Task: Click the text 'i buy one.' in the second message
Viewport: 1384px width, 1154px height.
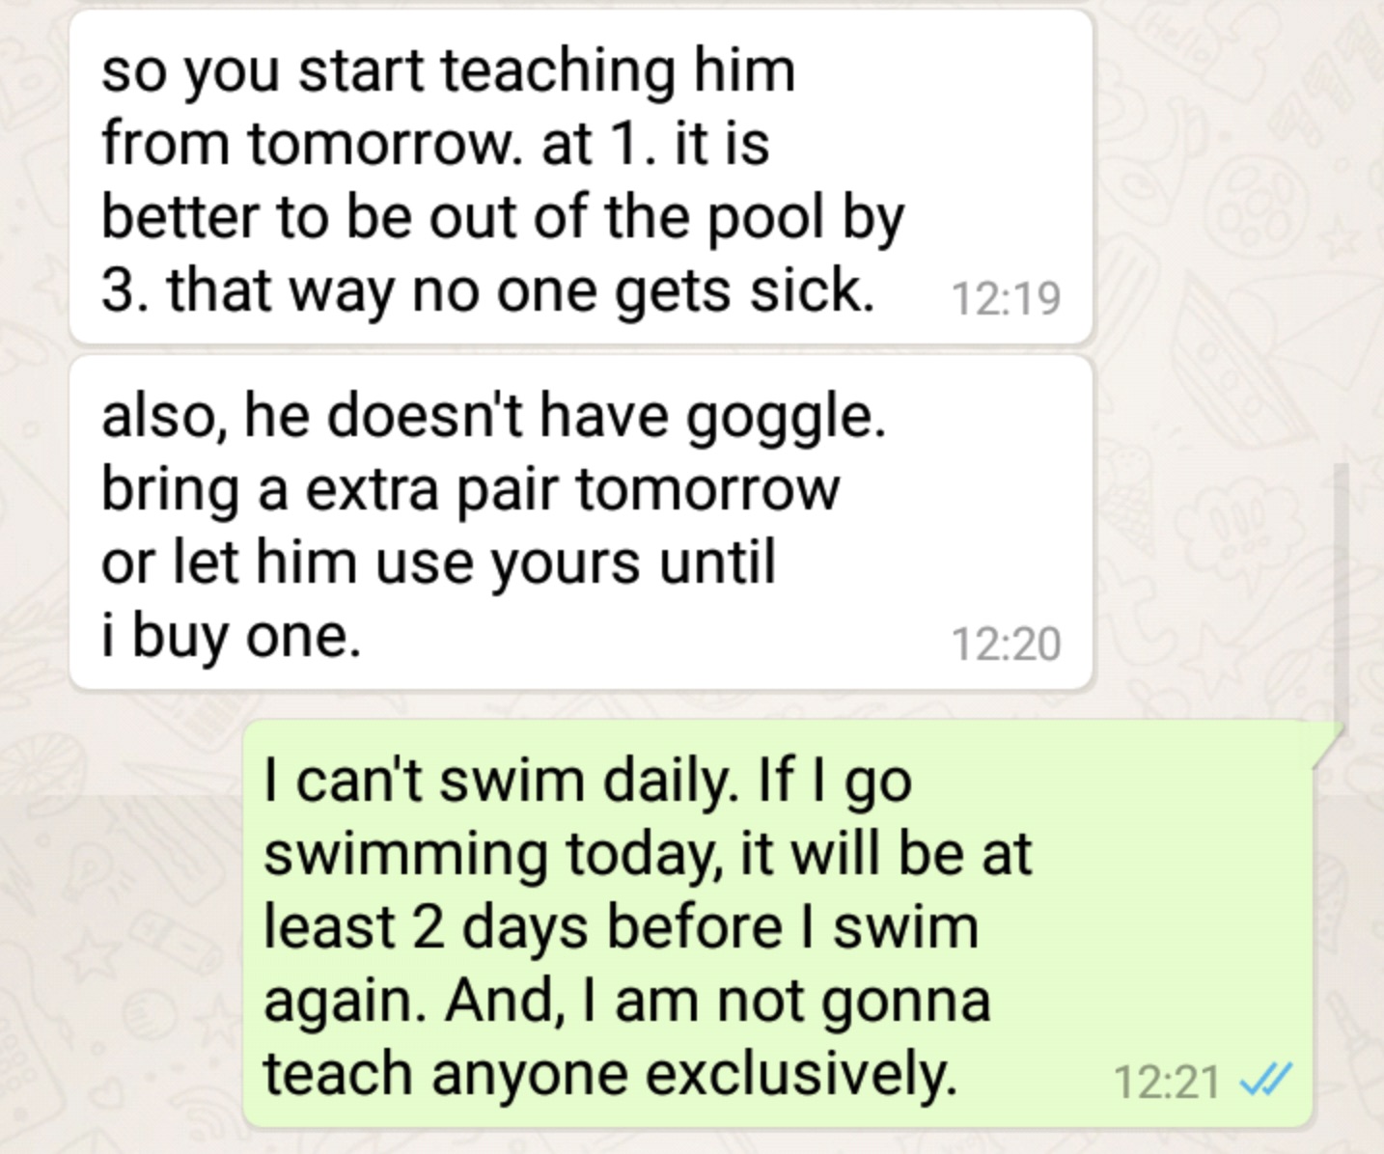Action: click(231, 637)
